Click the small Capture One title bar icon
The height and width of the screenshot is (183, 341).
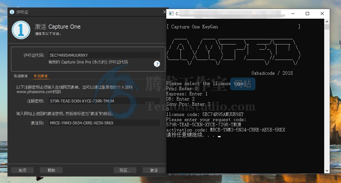pyautogui.click(x=12, y=12)
